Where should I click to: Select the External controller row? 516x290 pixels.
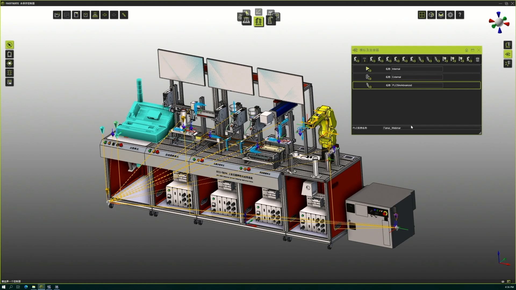[x=416, y=77]
